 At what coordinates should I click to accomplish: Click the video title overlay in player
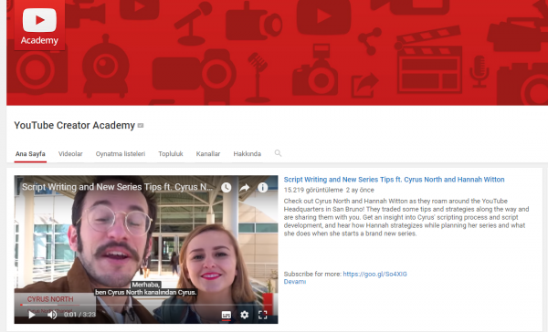point(117,187)
